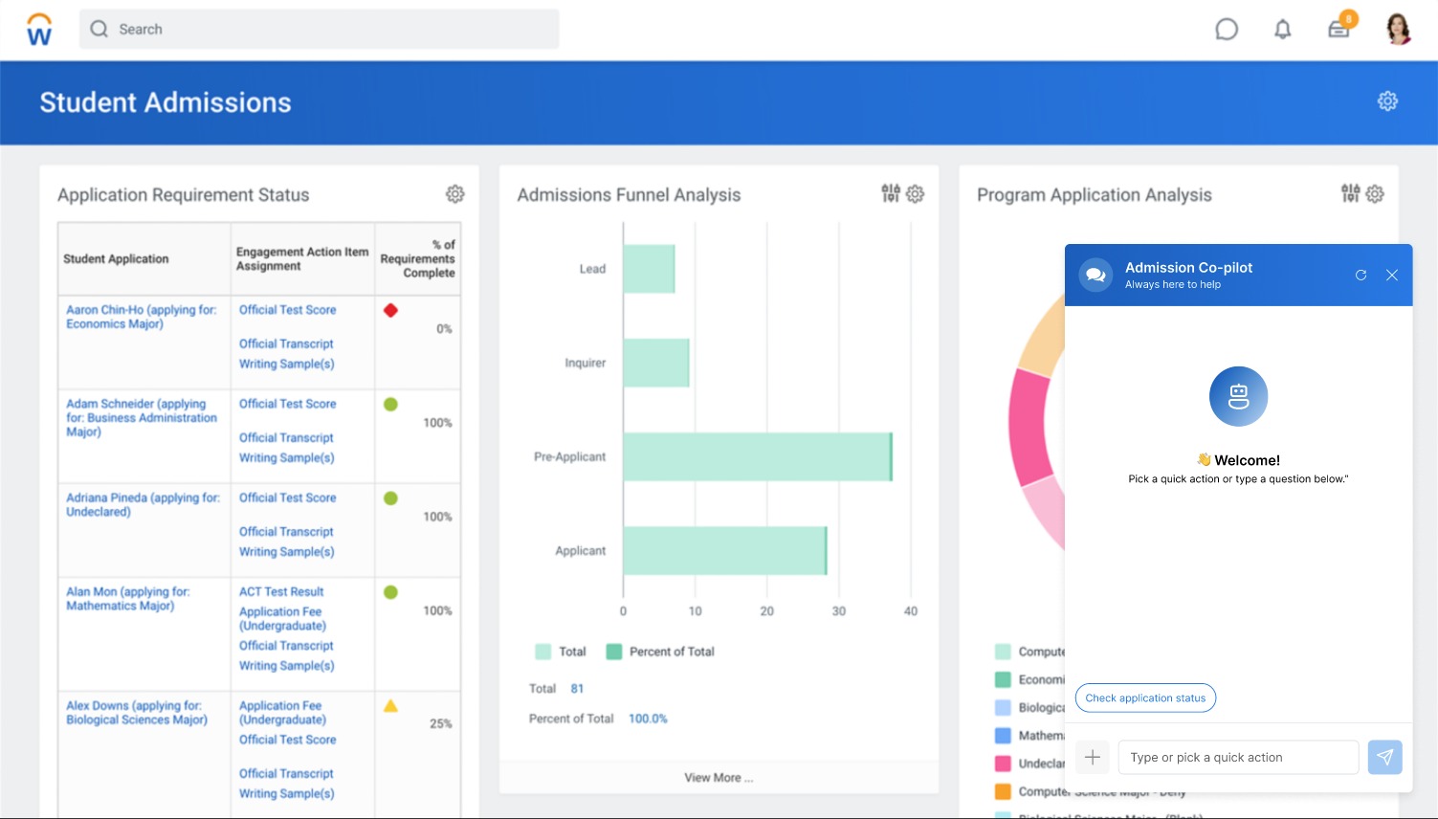Open the notifications bell
1438x819 pixels.
pyautogui.click(x=1282, y=29)
